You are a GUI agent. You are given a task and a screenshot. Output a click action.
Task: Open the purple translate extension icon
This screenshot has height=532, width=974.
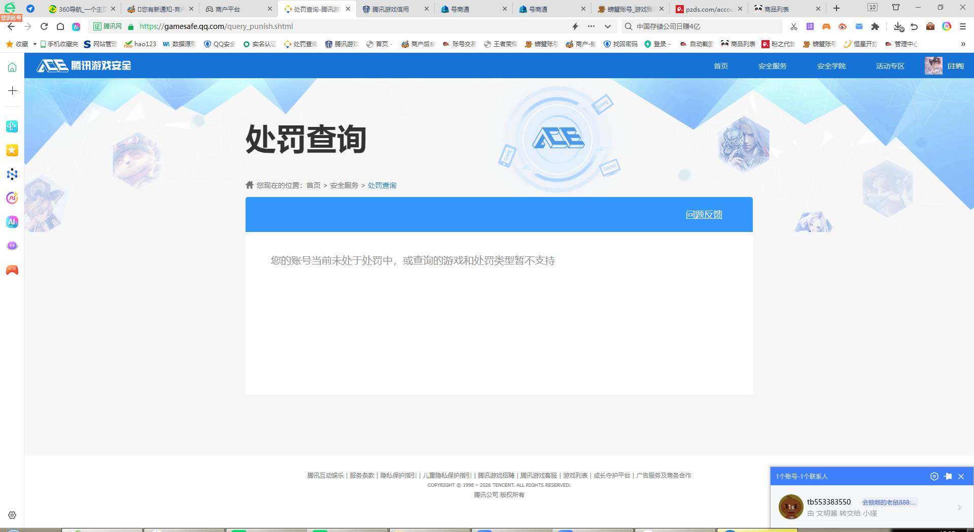(810, 26)
